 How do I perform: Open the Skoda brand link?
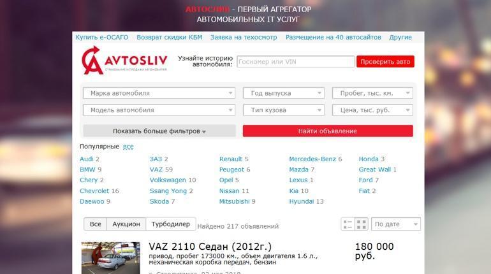tap(159, 201)
